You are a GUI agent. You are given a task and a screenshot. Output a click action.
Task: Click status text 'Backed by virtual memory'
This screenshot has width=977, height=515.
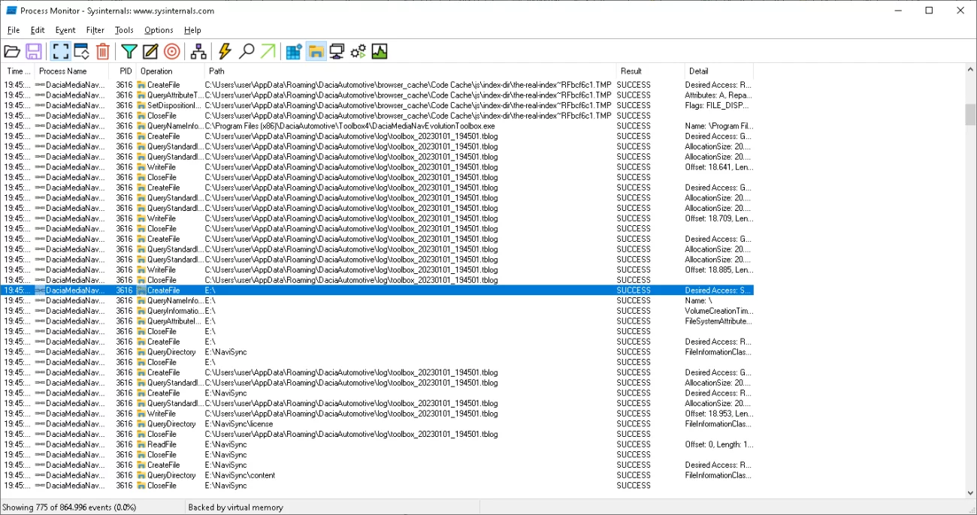click(x=235, y=507)
